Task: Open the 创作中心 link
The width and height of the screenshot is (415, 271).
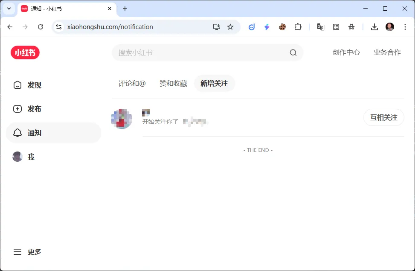Action: (346, 52)
